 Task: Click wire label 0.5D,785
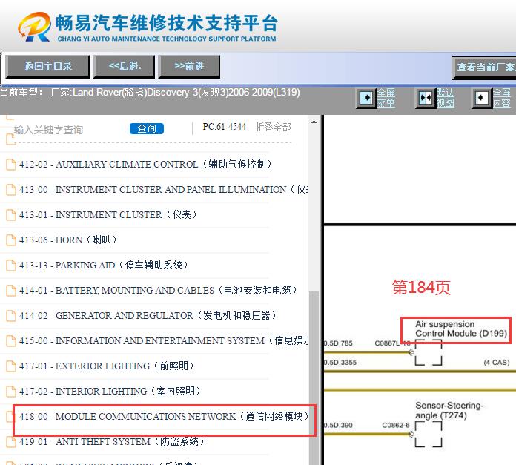coord(338,343)
